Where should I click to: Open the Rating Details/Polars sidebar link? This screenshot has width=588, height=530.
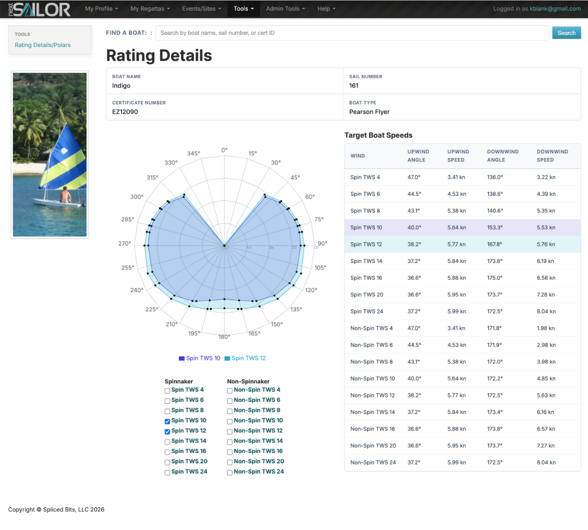(43, 45)
